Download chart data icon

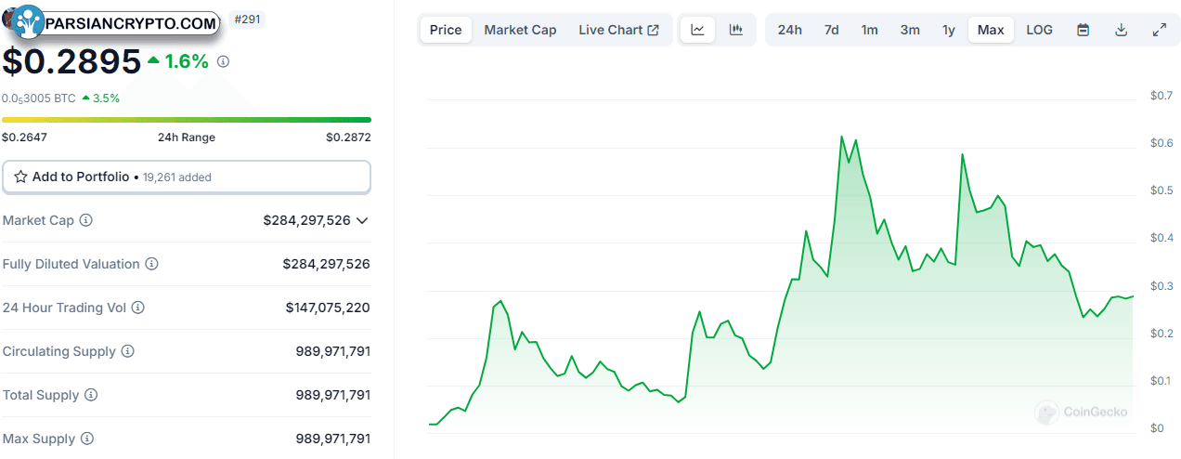[1121, 30]
